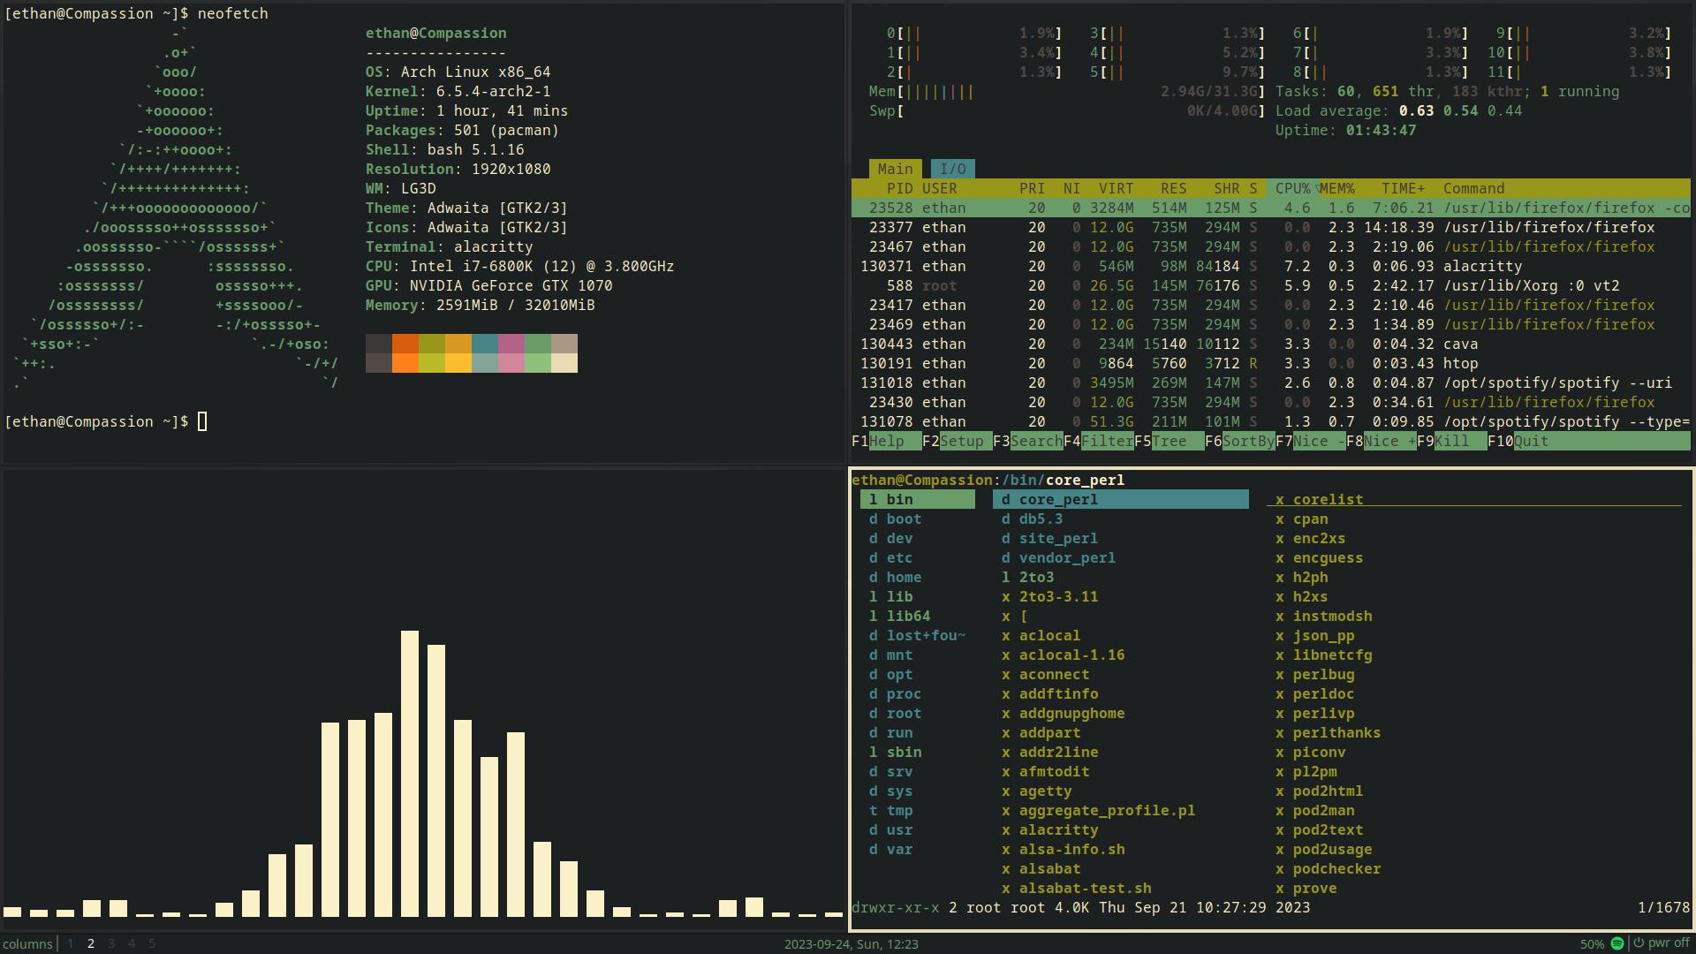Select the perldoc file entry
The image size is (1696, 954).
[1322, 693]
